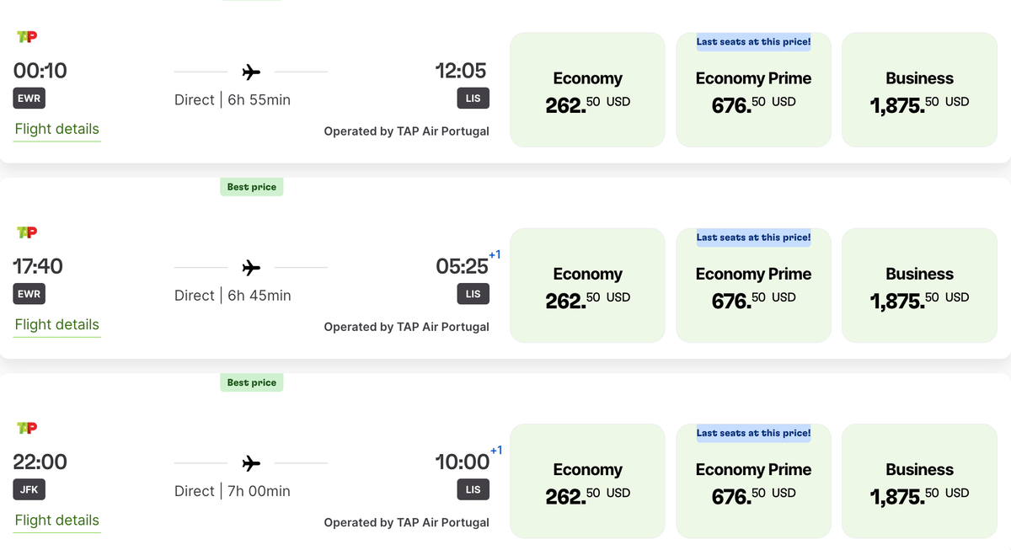Click the LIS arrival badge on the 17:40 flight
The height and width of the screenshot is (550, 1011).
coord(473,293)
